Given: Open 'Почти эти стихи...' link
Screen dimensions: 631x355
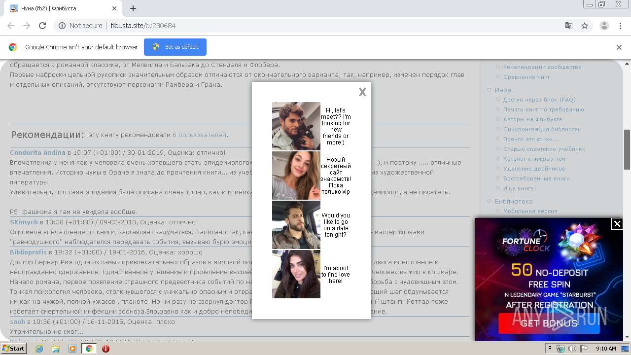Looking at the screenshot, I should (530, 139).
